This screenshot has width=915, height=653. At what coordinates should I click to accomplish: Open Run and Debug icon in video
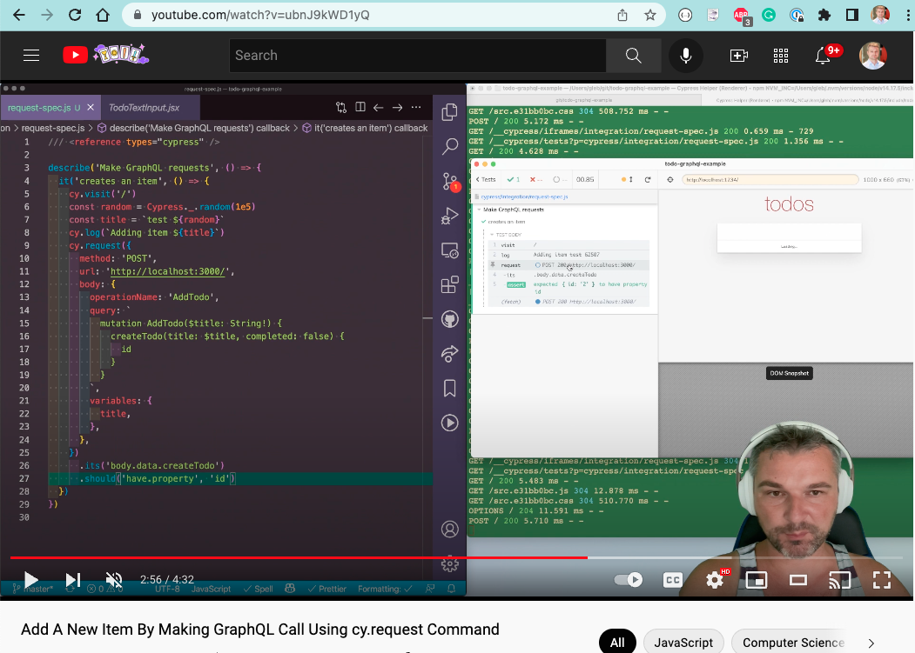(x=449, y=217)
